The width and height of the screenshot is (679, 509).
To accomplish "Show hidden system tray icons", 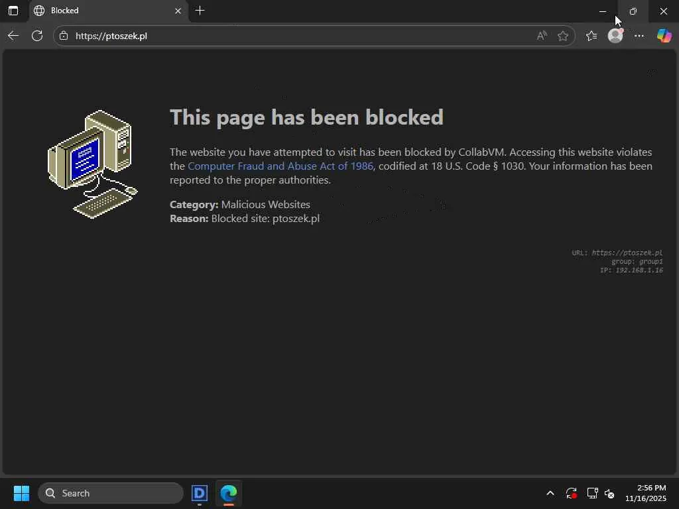I will tap(550, 493).
